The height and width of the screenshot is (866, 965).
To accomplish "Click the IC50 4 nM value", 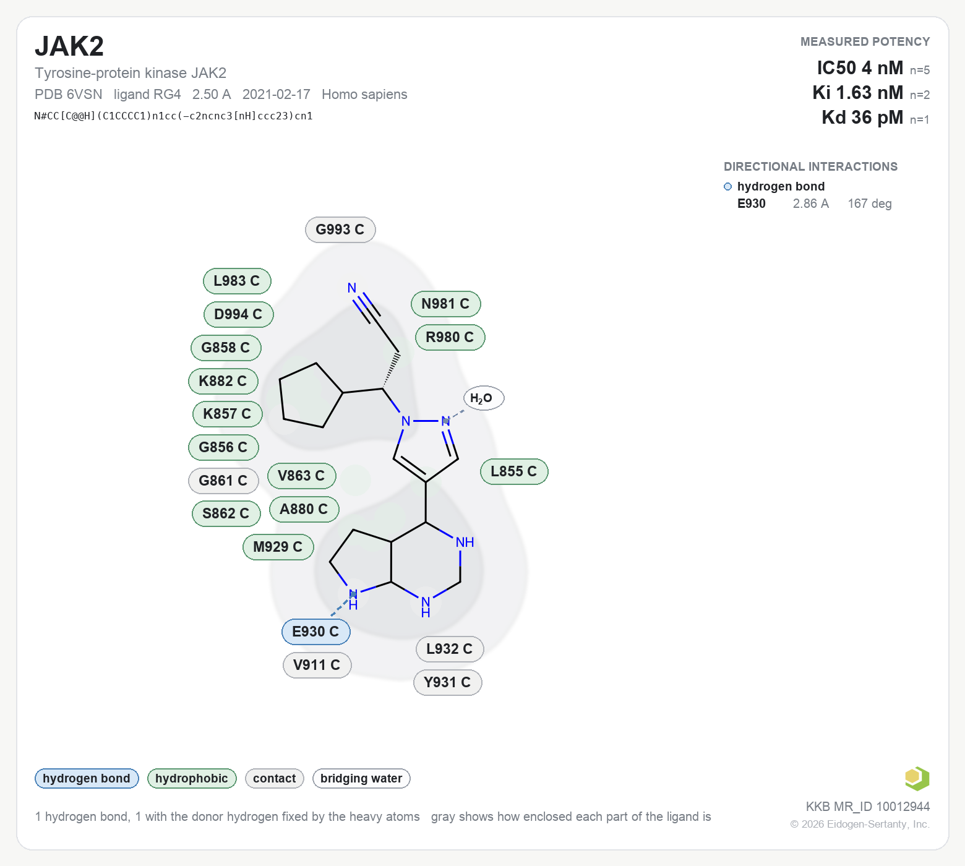I will pyautogui.click(x=860, y=67).
